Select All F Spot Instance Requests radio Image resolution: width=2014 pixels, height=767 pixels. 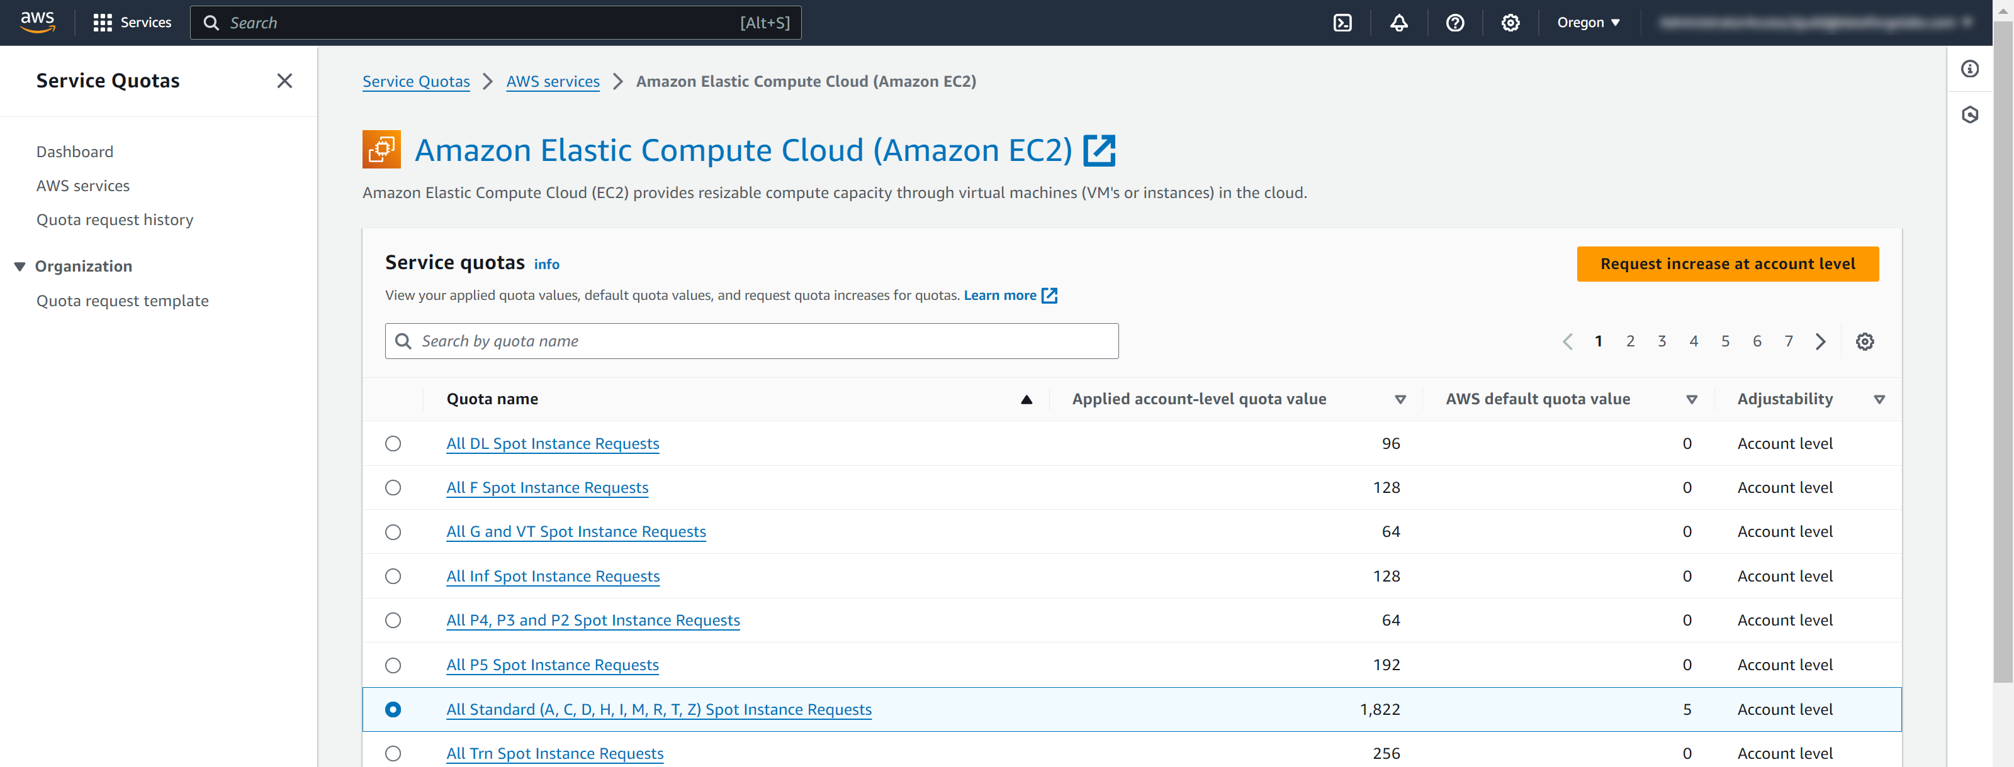pyautogui.click(x=393, y=487)
